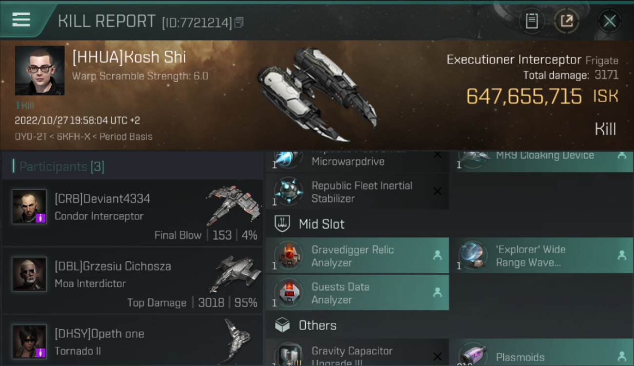The image size is (634, 366).
Task: Open Kosh Shi's character portrait
Action: tap(40, 70)
